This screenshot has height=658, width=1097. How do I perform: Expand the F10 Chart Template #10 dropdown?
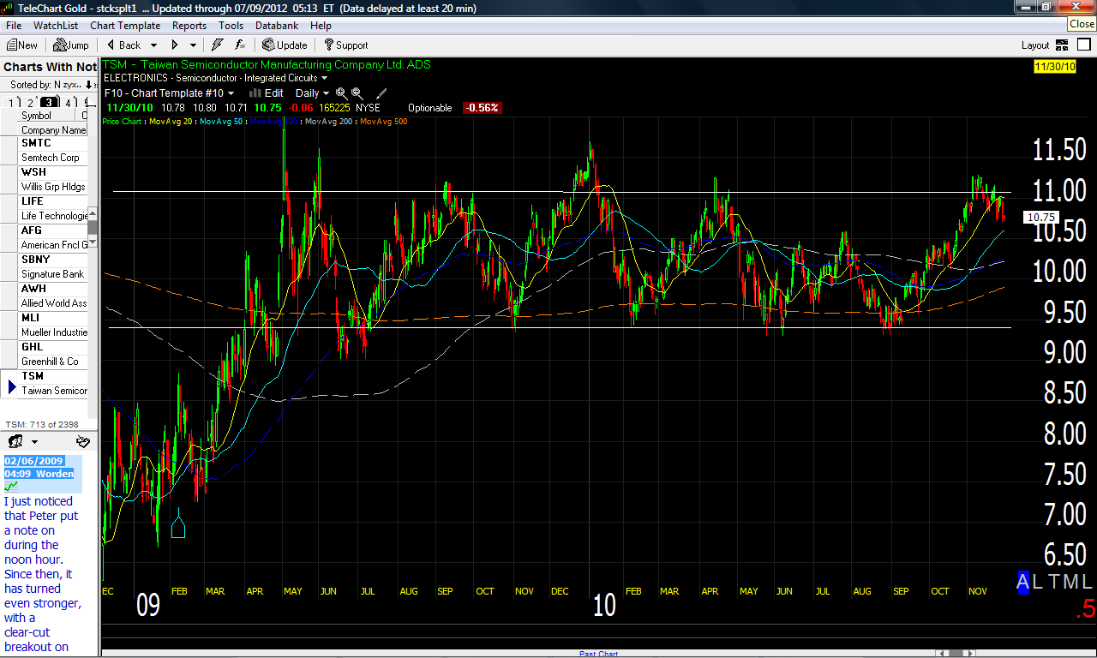click(x=231, y=93)
